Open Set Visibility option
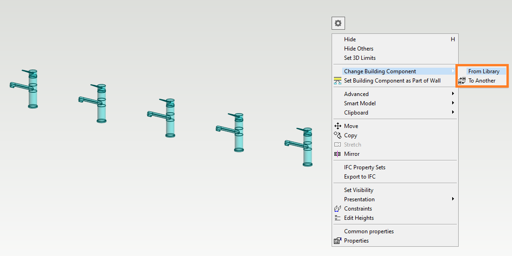This screenshot has height=256, width=512. click(x=358, y=190)
